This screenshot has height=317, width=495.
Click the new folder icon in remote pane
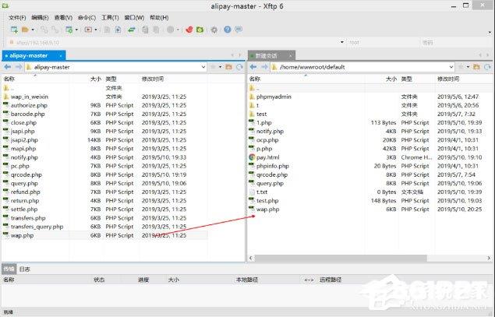[x=477, y=67]
